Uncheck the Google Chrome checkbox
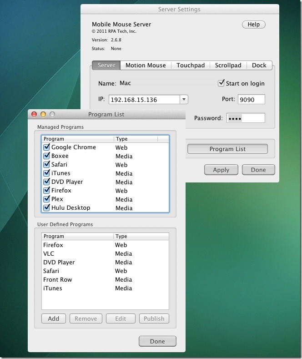This screenshot has width=302, height=359. (46, 147)
